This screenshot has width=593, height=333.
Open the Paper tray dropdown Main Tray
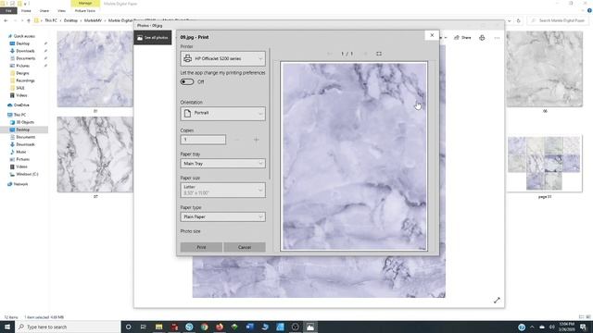222,164
